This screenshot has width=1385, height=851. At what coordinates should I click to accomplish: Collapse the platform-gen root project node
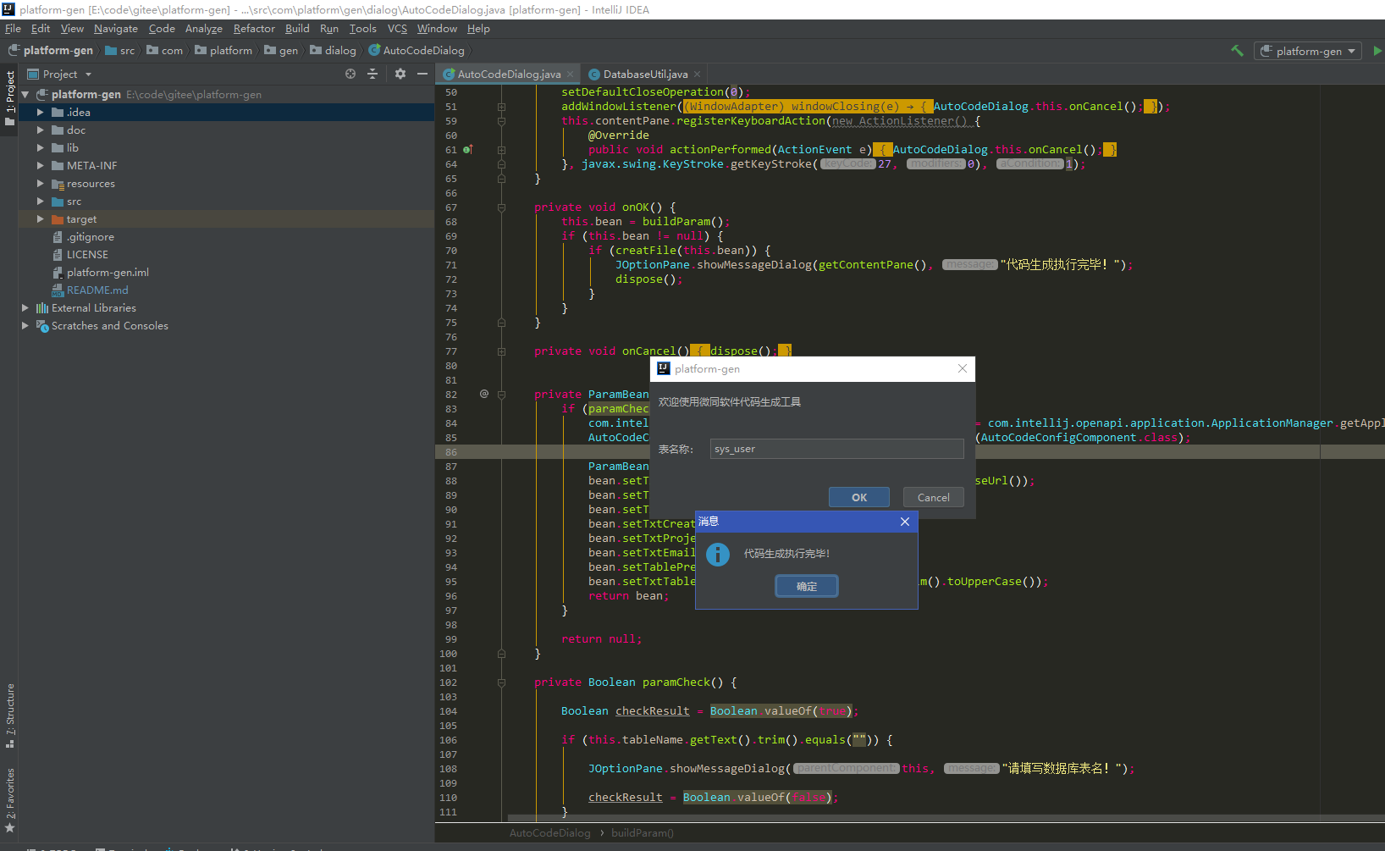[x=25, y=95]
